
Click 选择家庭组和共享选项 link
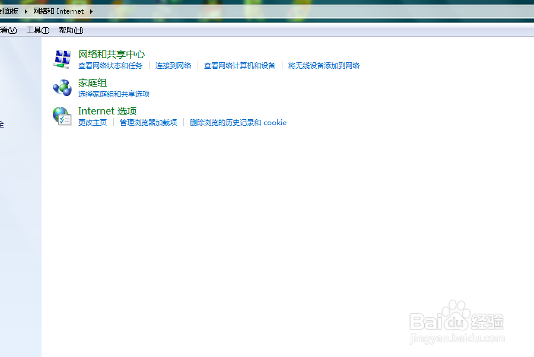point(114,94)
